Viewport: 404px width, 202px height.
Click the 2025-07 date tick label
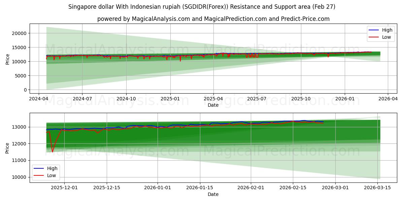point(257,99)
